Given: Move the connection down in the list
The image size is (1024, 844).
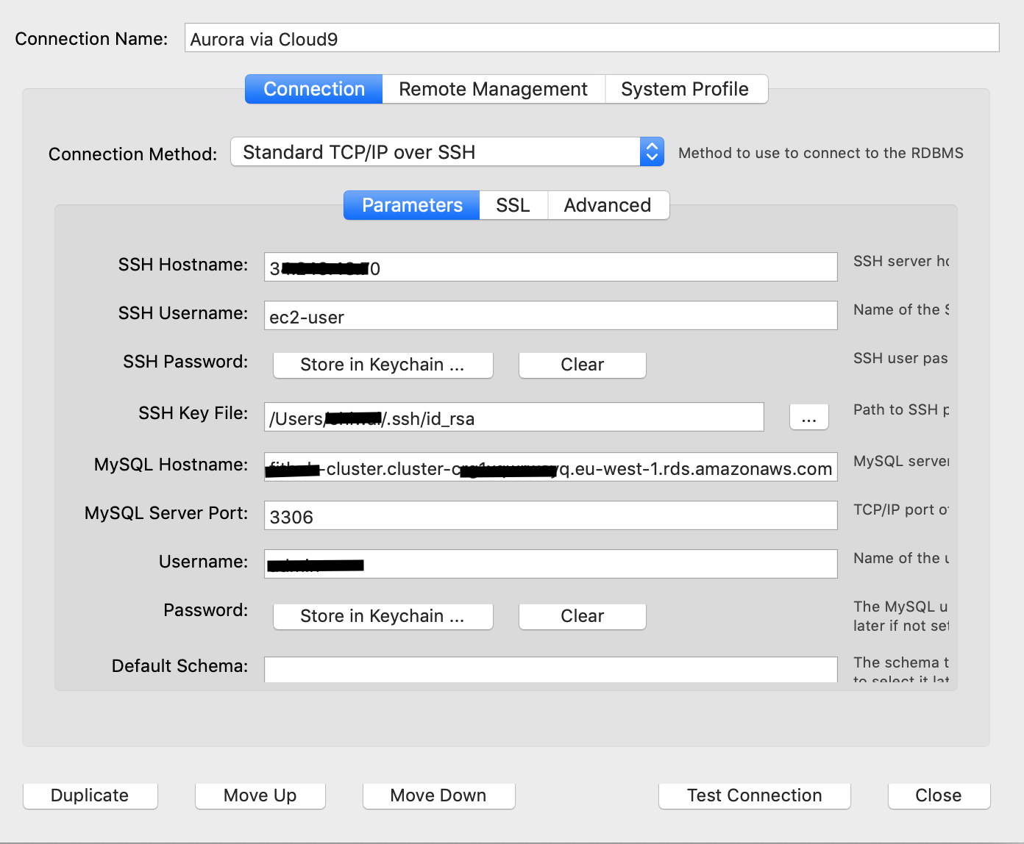Looking at the screenshot, I should (x=438, y=795).
